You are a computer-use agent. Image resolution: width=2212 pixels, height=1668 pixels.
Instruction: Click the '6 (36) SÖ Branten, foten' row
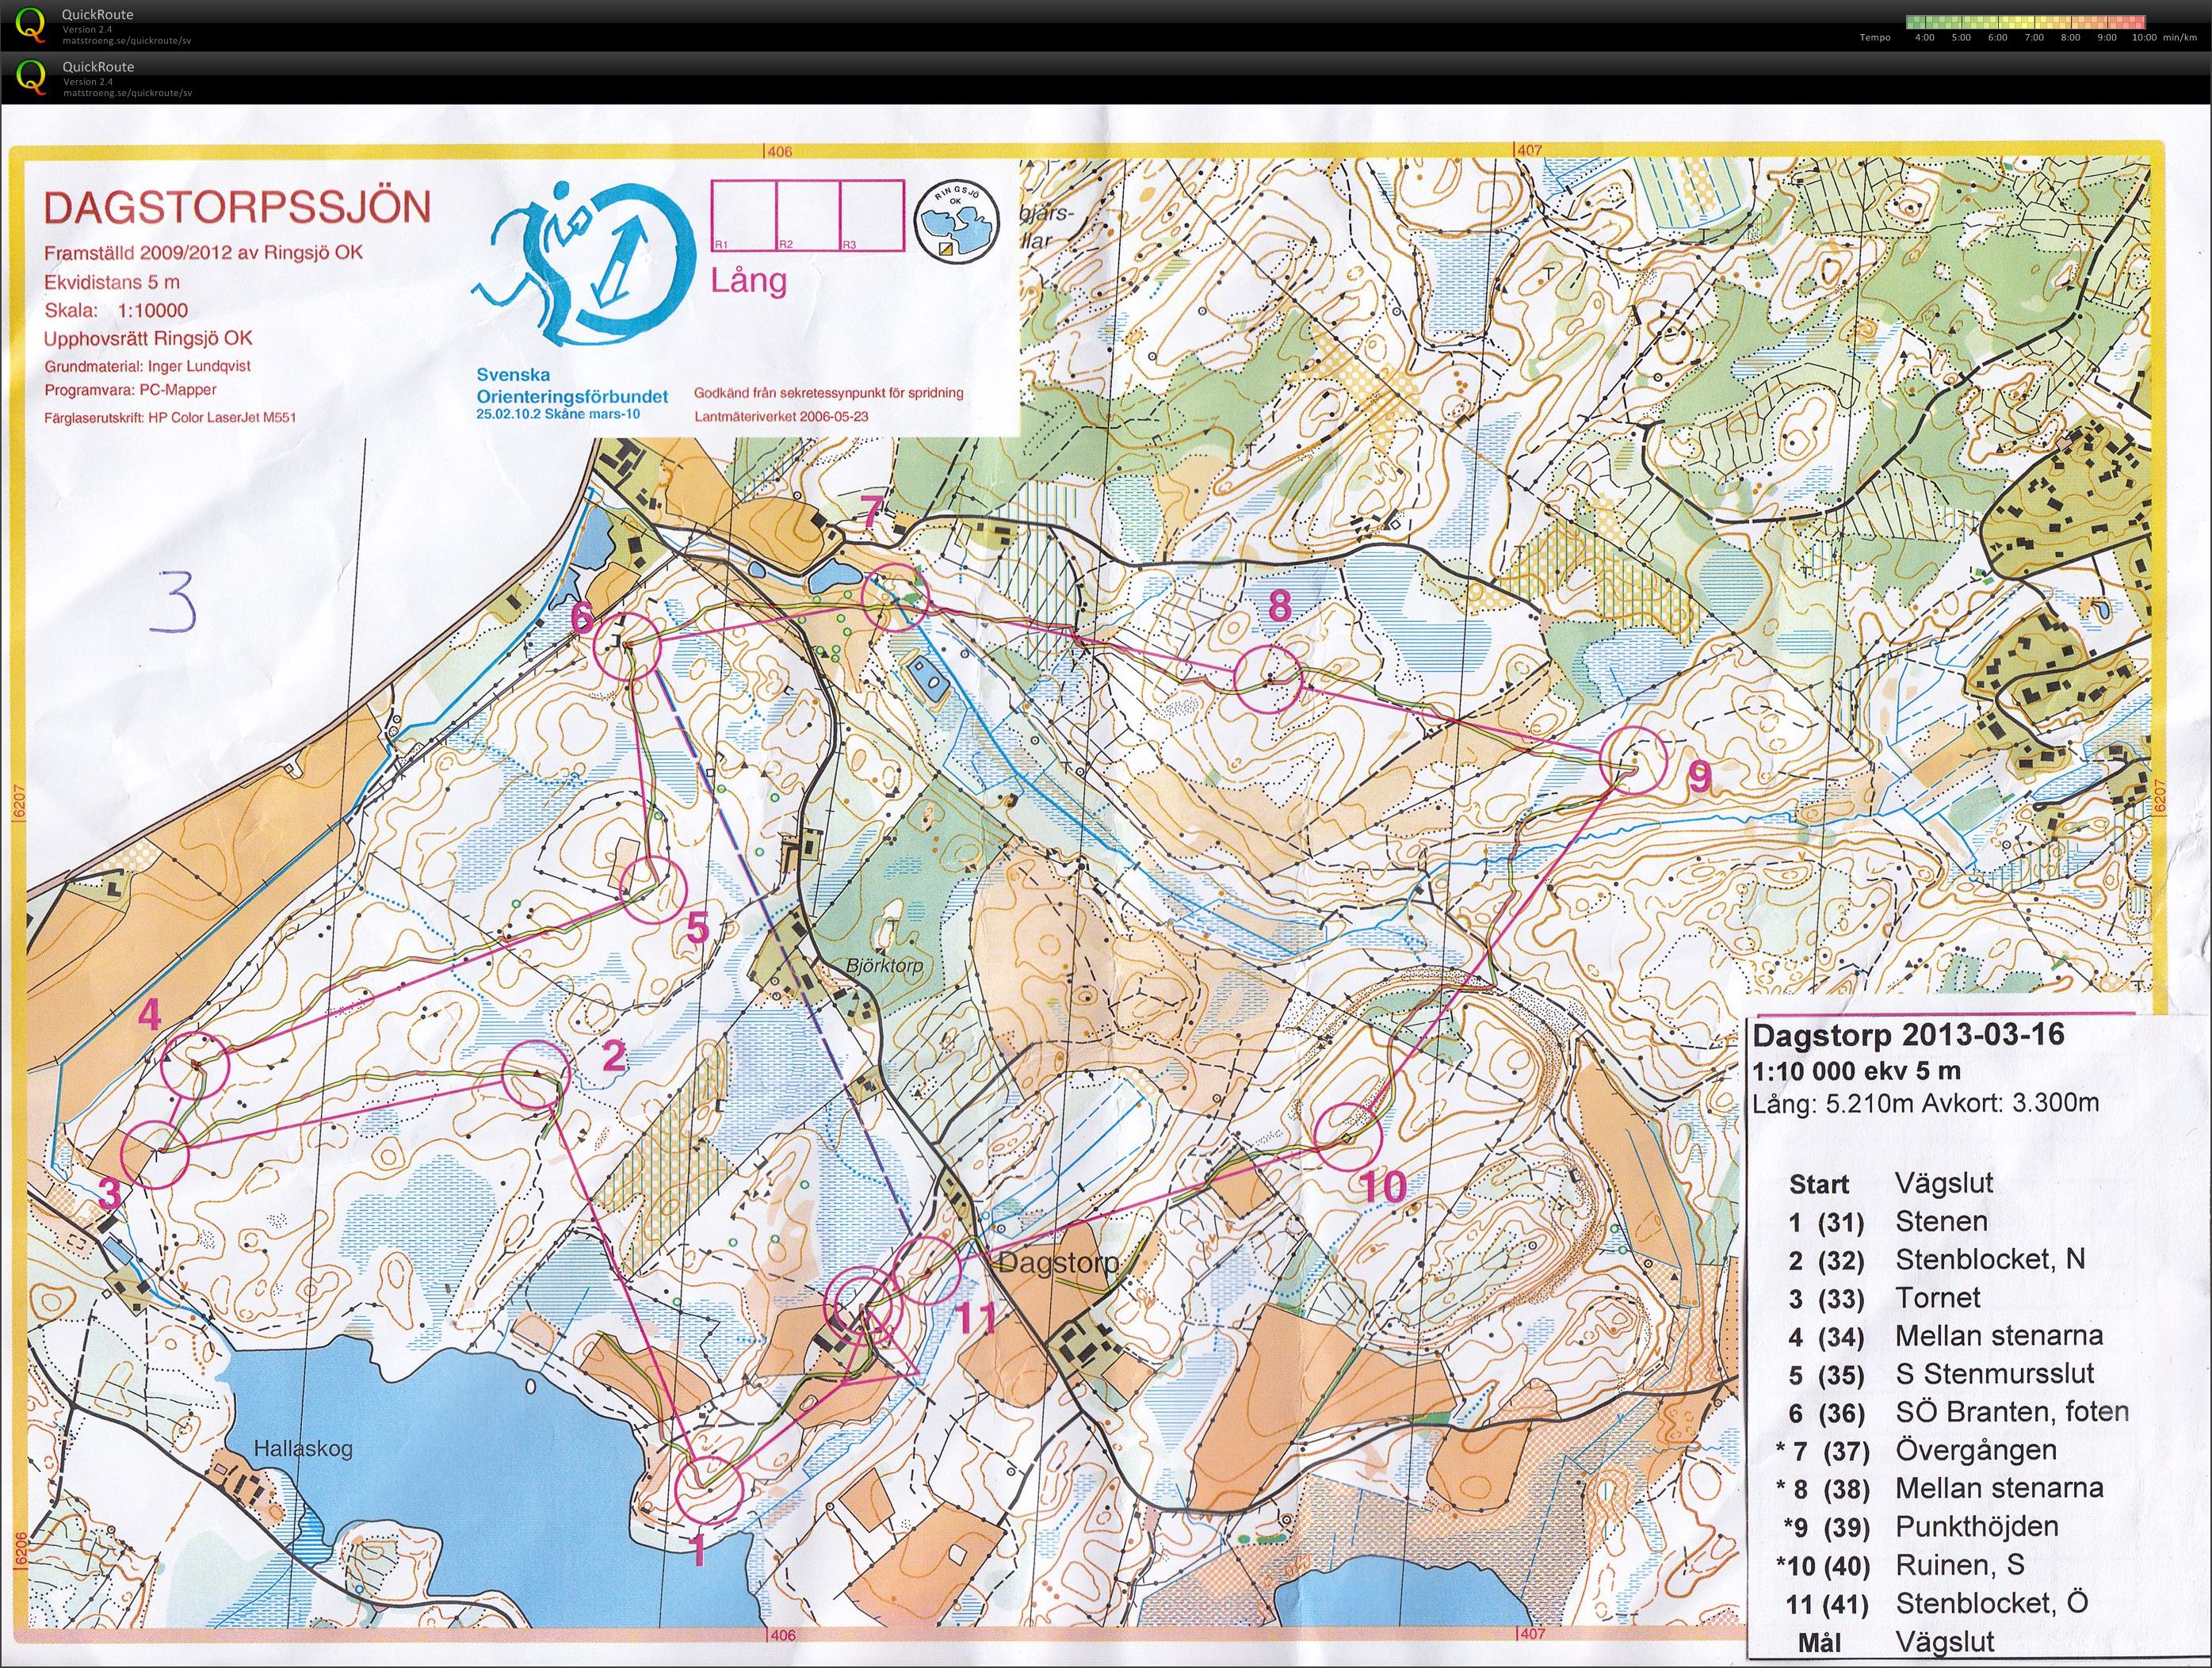tap(1959, 1412)
